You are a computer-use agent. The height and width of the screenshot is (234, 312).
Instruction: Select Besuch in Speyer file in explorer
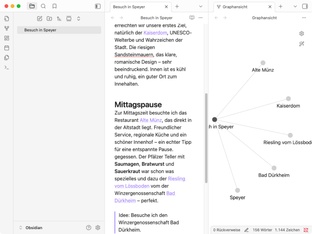pyautogui.click(x=59, y=30)
